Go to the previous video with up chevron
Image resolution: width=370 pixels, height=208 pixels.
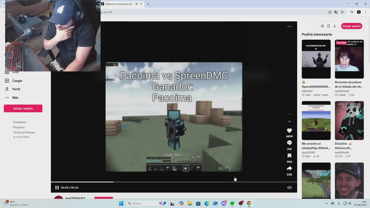[x=289, y=114]
